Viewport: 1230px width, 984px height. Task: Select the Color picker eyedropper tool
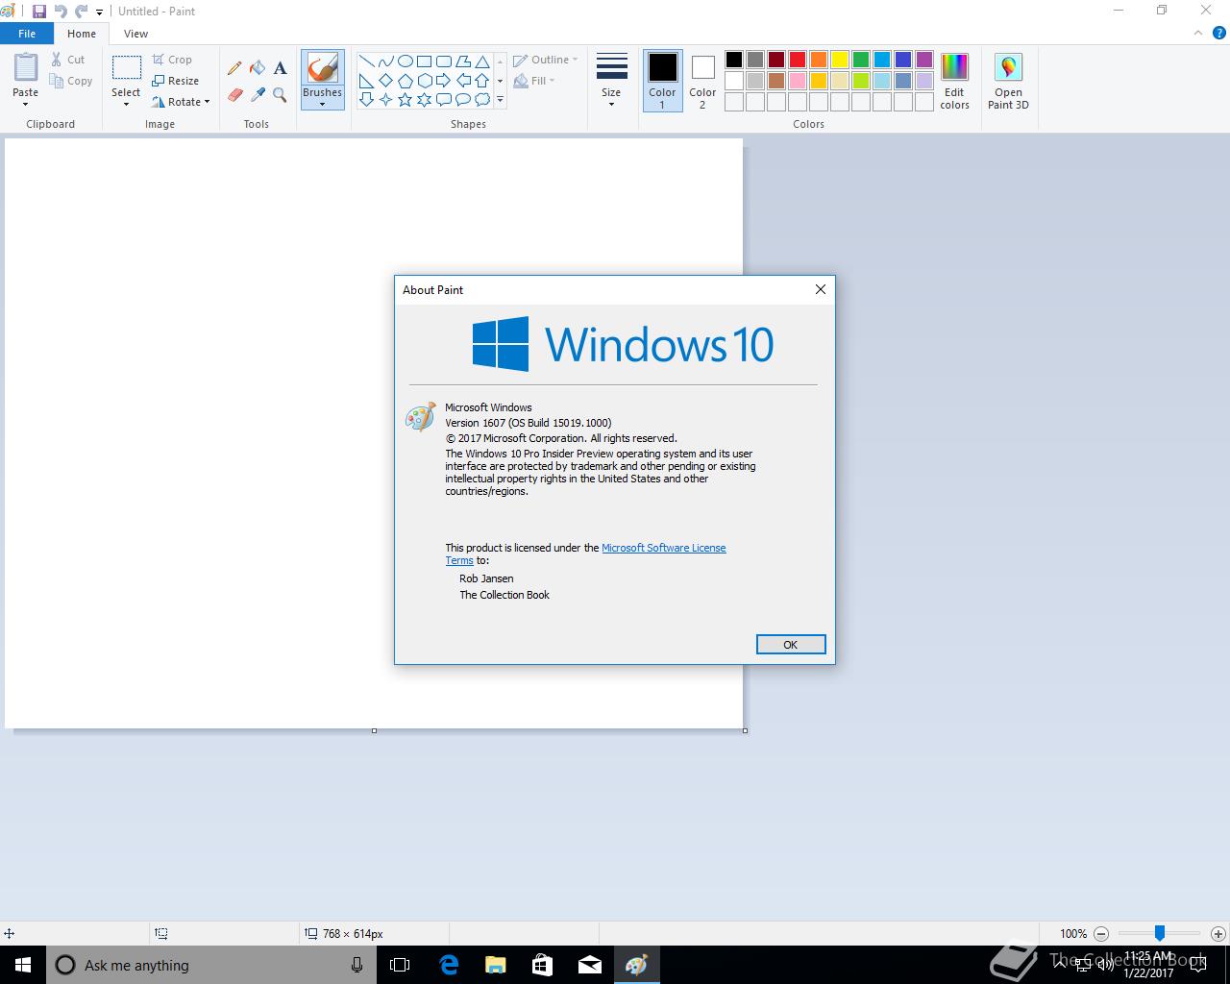(258, 94)
